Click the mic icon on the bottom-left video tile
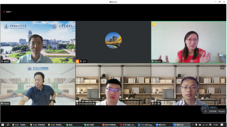This screenshot has width=227, height=127. pos(2,103)
